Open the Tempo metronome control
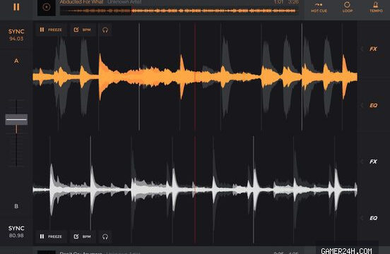390x254 pixels. coord(376,8)
